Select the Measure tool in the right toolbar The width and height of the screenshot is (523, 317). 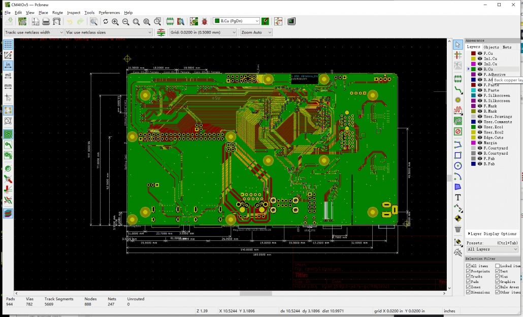click(457, 252)
